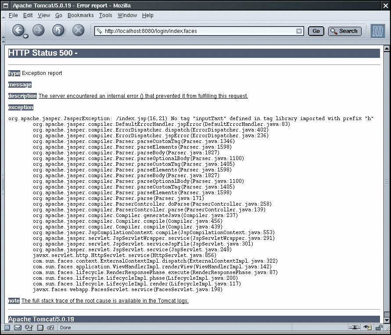
Task: Open the Tools menu
Action: [105, 15]
